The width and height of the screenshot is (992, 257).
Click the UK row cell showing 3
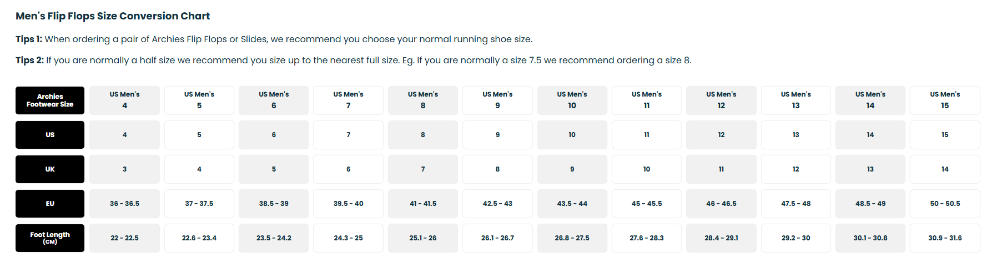click(x=124, y=169)
